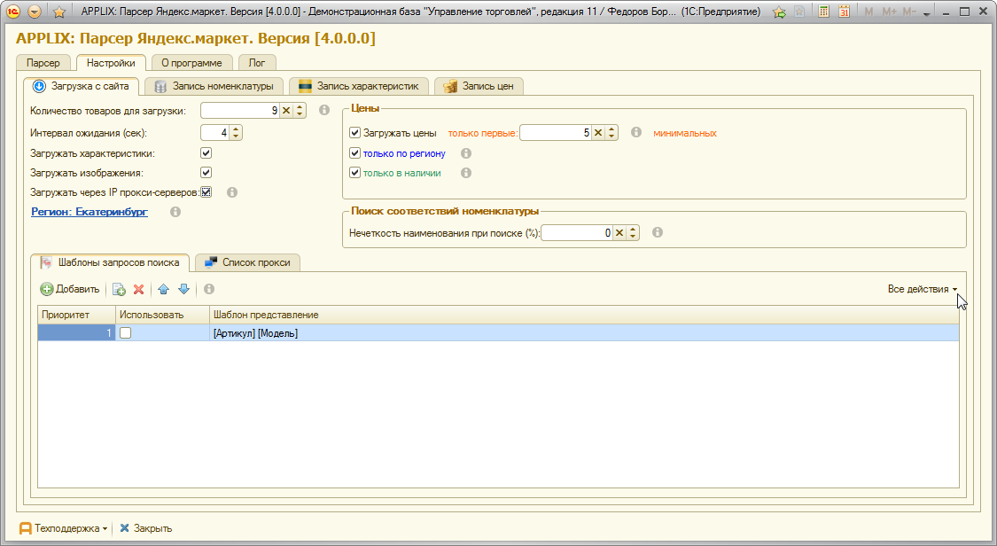
Task: Delete the selected template with the red X
Action: coord(138,289)
